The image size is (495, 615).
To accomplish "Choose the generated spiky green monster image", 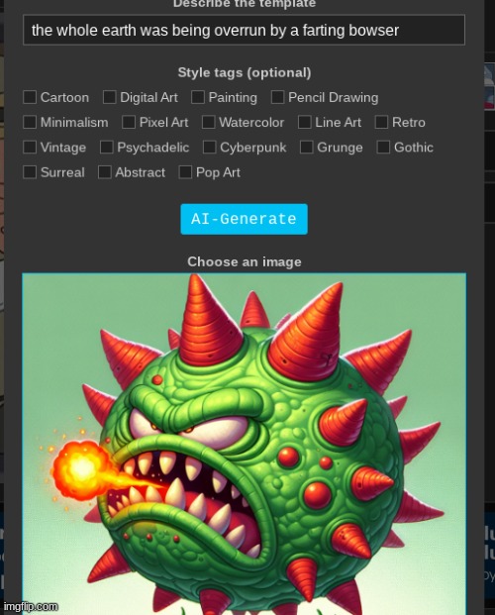I will pyautogui.click(x=244, y=444).
